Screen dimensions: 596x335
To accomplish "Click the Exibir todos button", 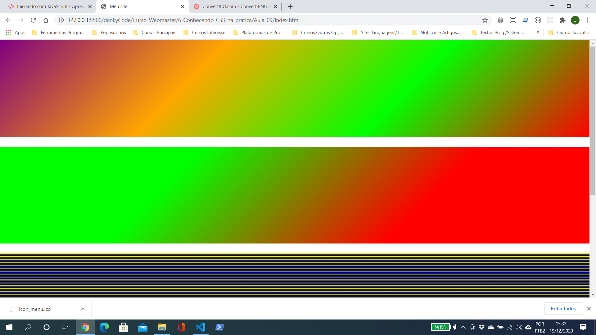I will [563, 309].
